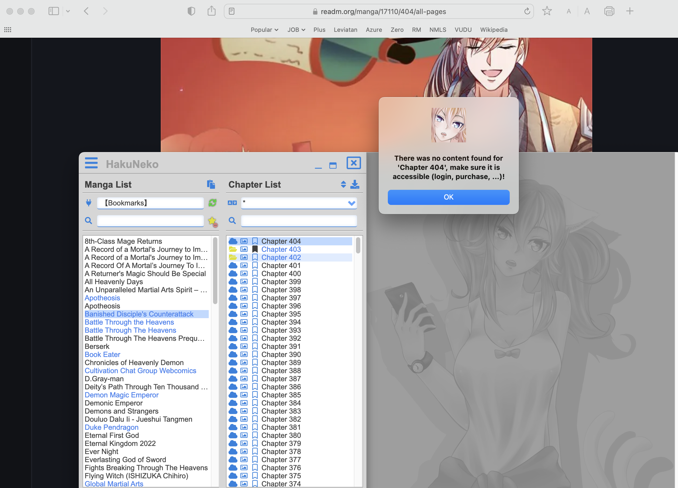The width and height of the screenshot is (678, 488).
Task: Open the Popular dropdown in bookmarks bar
Action: [x=264, y=30]
